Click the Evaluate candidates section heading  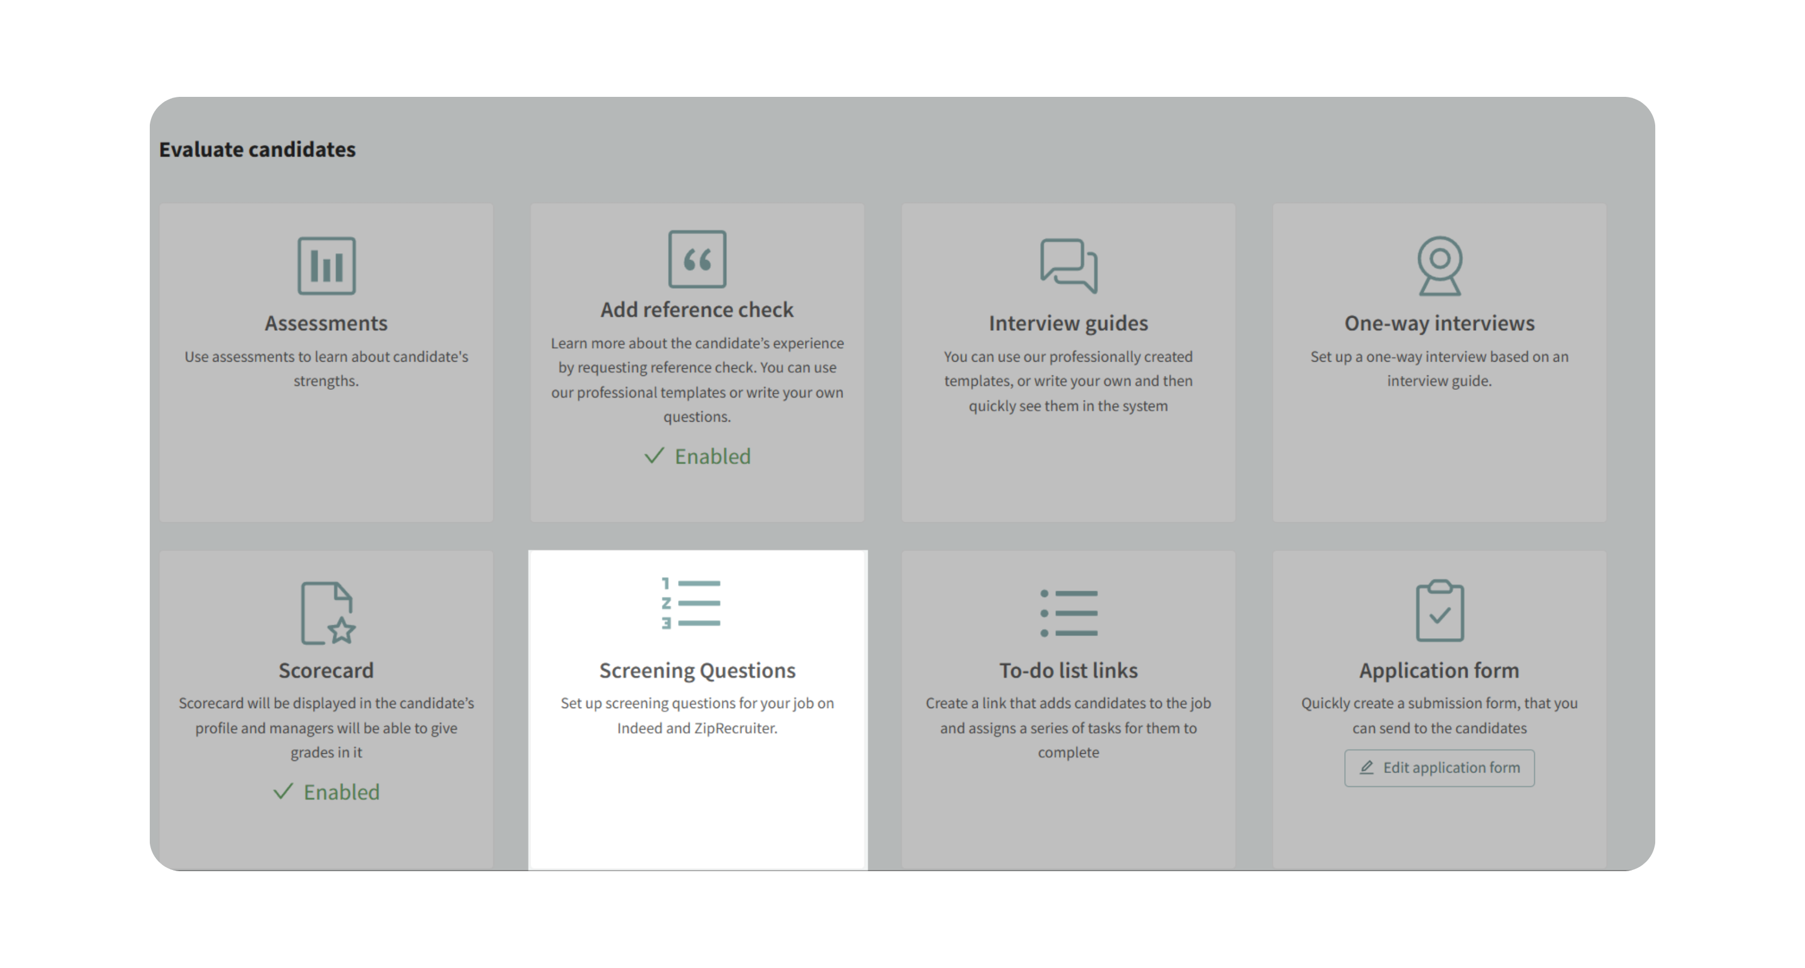pyautogui.click(x=257, y=149)
